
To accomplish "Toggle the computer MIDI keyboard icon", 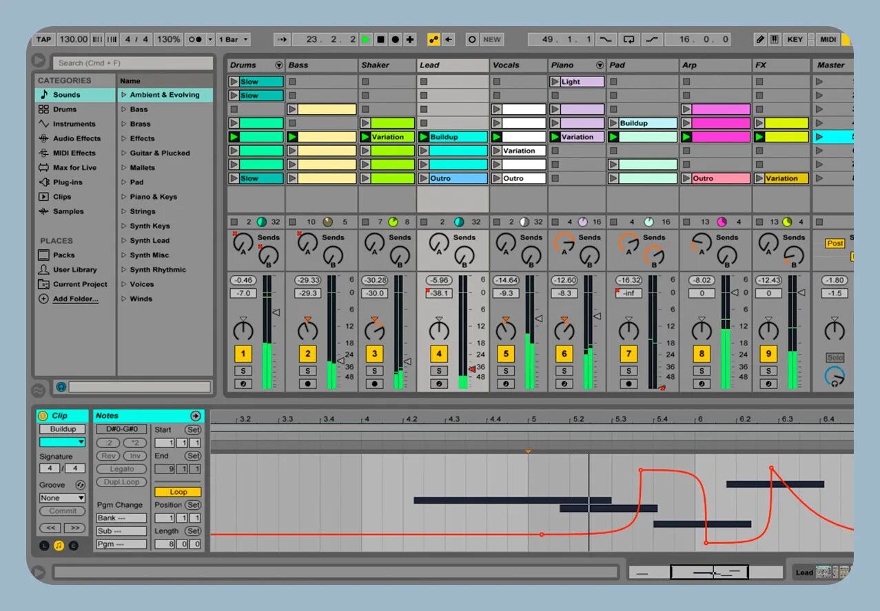I will tap(775, 39).
